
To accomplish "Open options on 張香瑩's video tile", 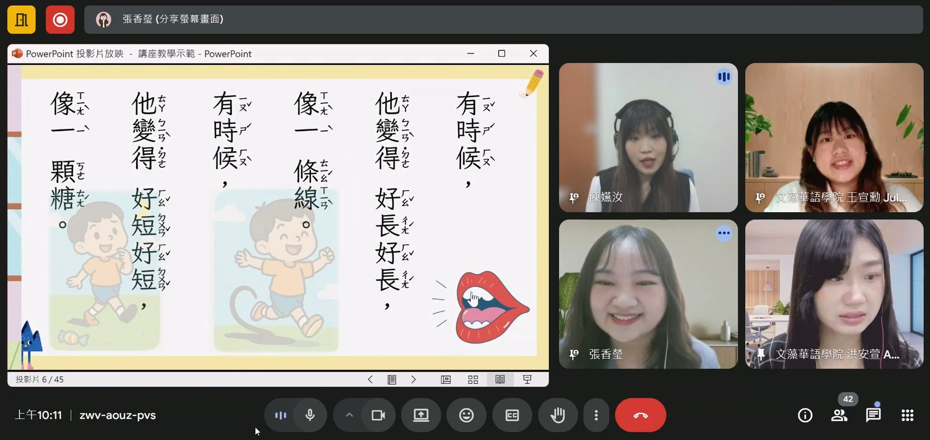I will coord(724,233).
